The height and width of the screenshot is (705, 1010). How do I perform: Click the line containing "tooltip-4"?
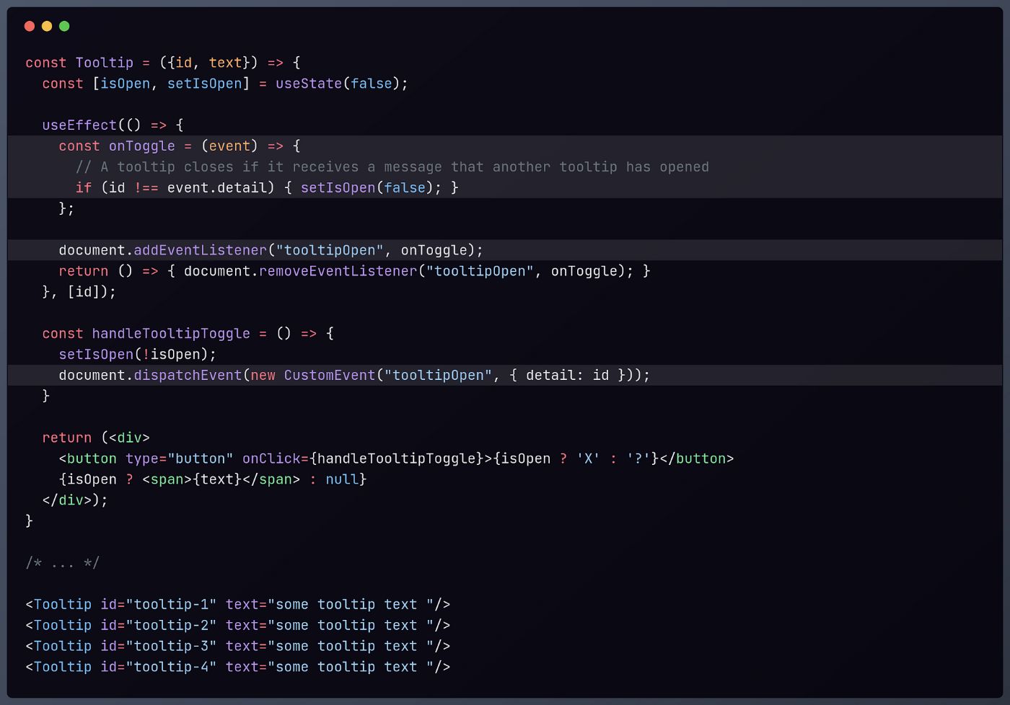point(238,668)
